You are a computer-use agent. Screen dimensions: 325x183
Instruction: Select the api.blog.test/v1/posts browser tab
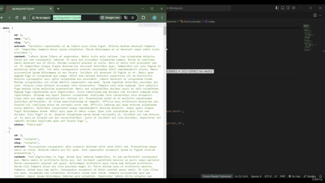tap(29, 9)
